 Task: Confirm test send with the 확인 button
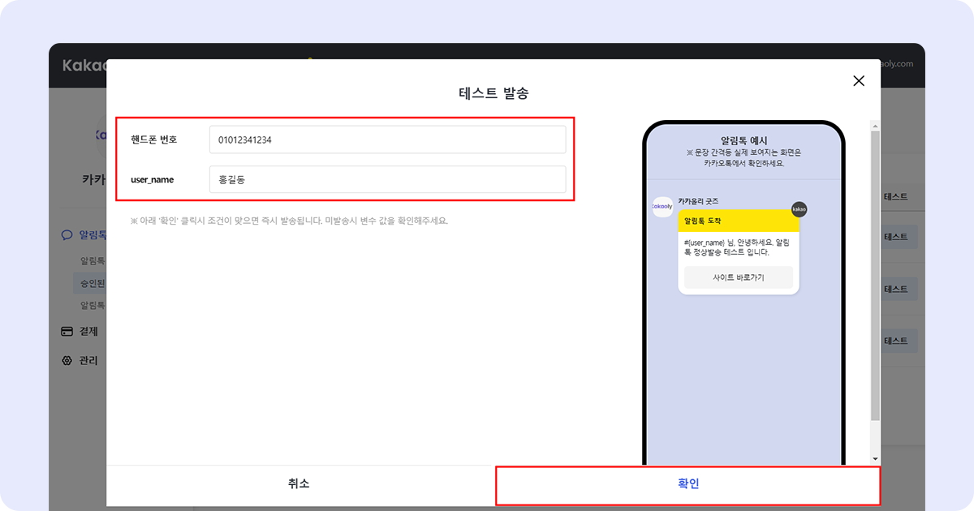click(x=688, y=484)
